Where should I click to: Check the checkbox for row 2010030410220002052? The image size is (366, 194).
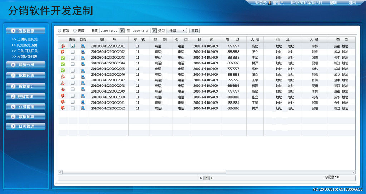click(73, 108)
